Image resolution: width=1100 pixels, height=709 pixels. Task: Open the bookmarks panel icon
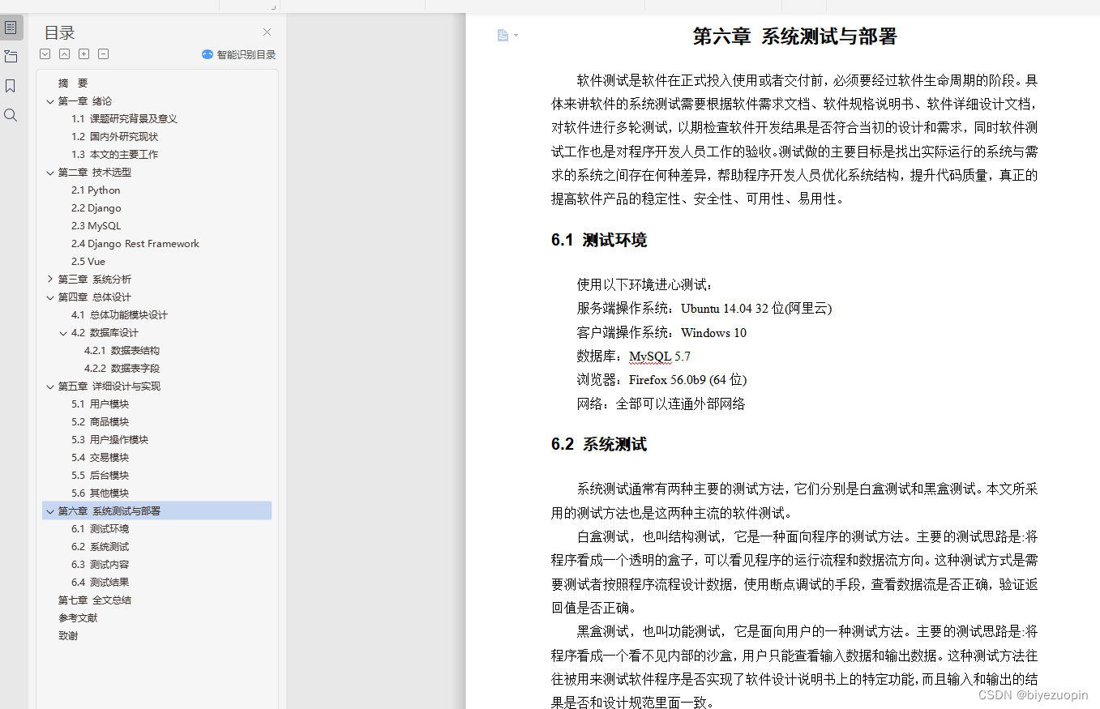coord(11,85)
